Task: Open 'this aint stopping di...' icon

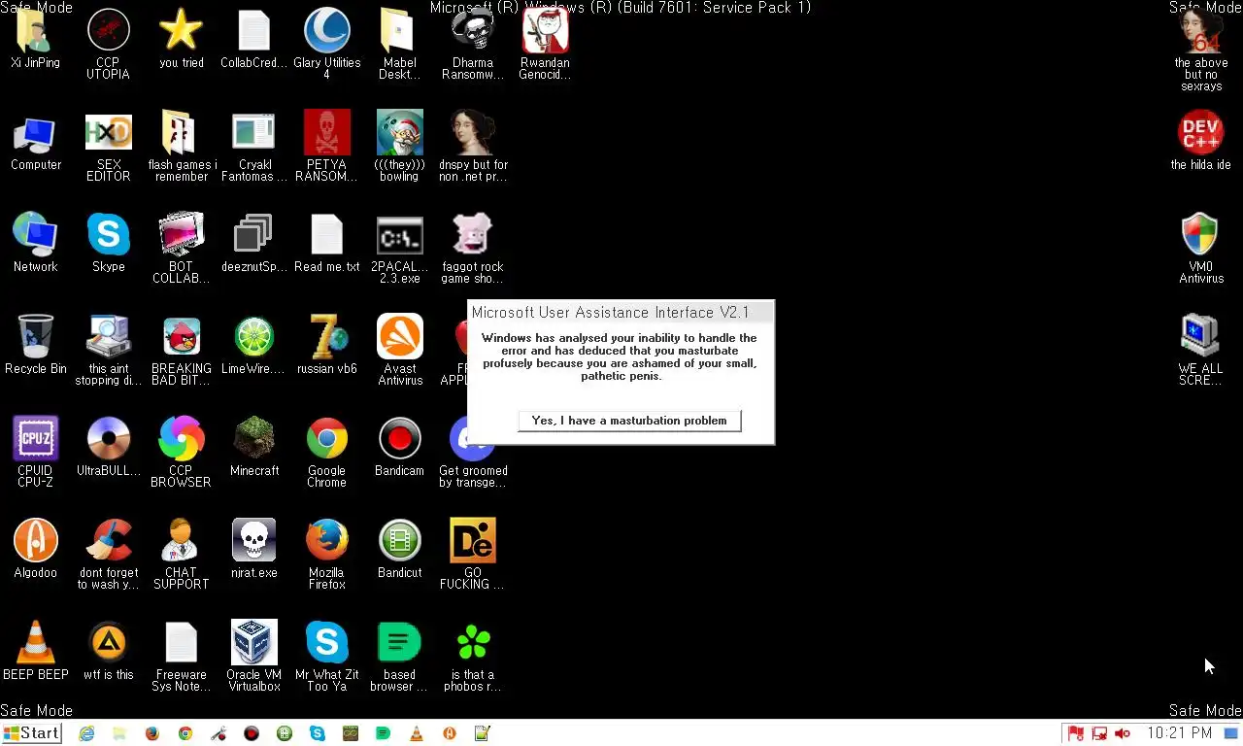Action: [x=109, y=349]
